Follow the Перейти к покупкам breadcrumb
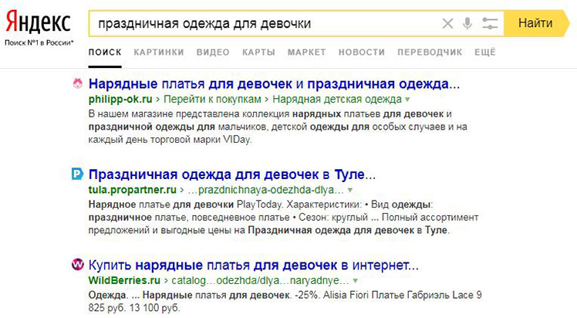The width and height of the screenshot is (577, 318). [x=212, y=100]
